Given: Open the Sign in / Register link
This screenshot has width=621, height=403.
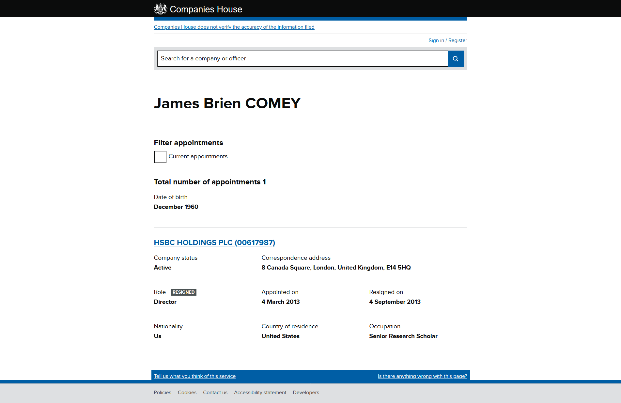Looking at the screenshot, I should coord(448,40).
